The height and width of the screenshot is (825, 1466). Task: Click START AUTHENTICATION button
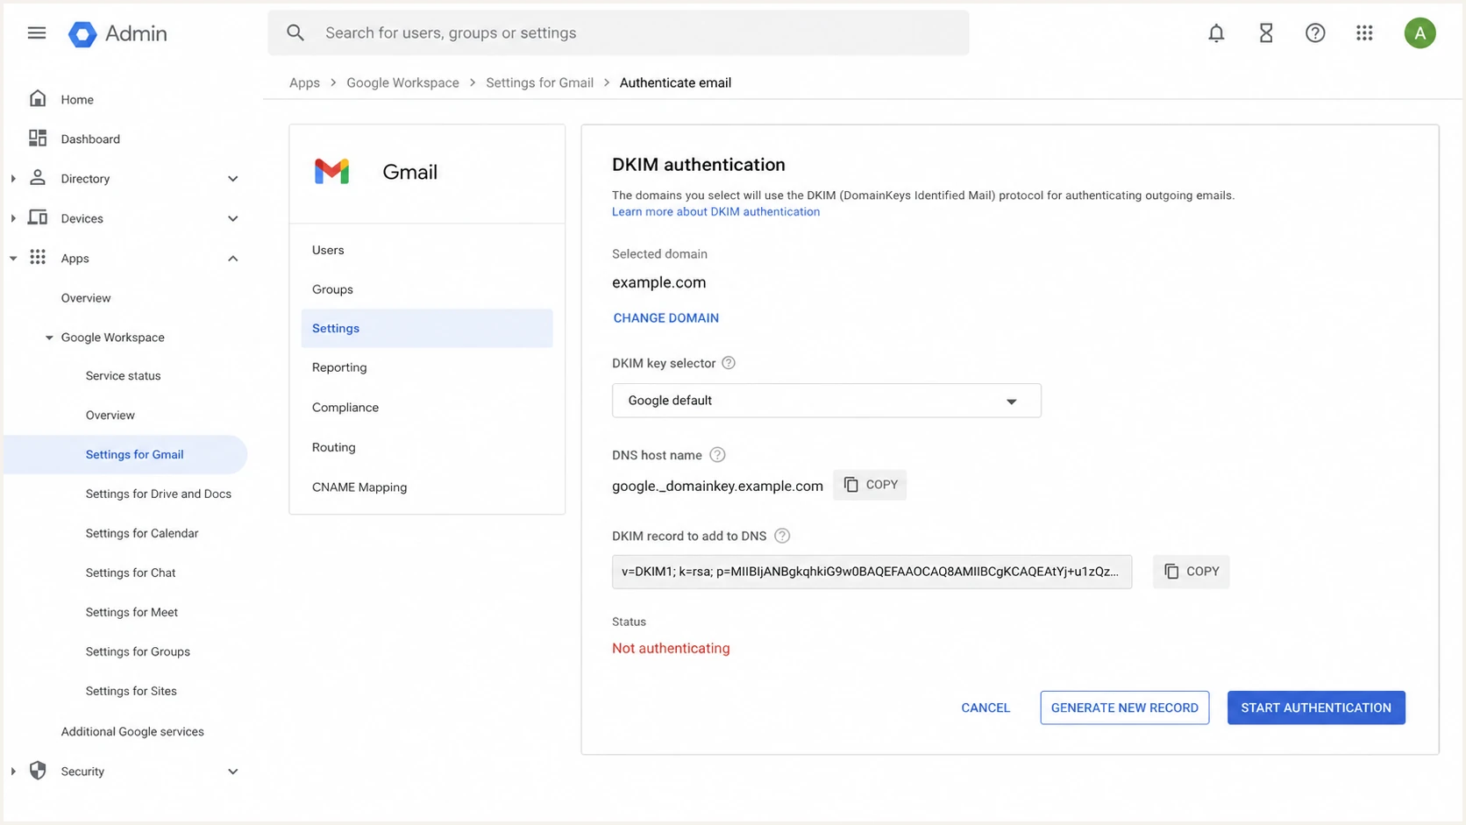coord(1316,708)
